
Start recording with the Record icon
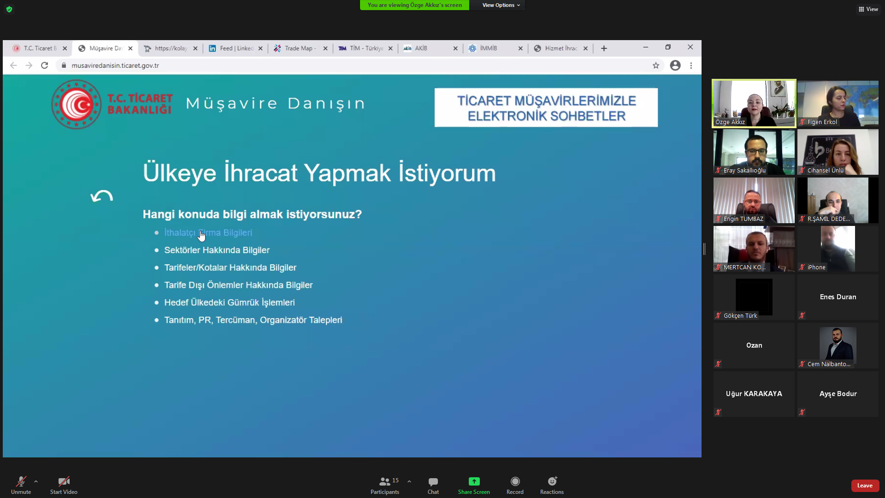point(515,481)
